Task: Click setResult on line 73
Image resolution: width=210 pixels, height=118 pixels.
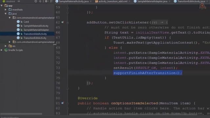Action: click(123, 68)
